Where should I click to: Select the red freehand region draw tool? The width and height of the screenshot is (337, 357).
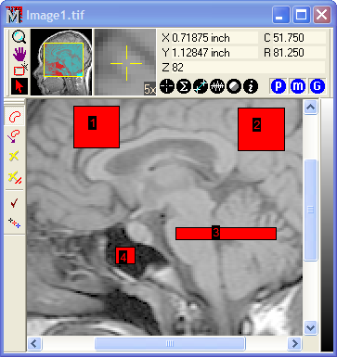(14, 116)
